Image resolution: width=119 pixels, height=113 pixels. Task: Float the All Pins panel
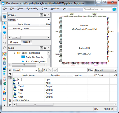tap(10, 74)
